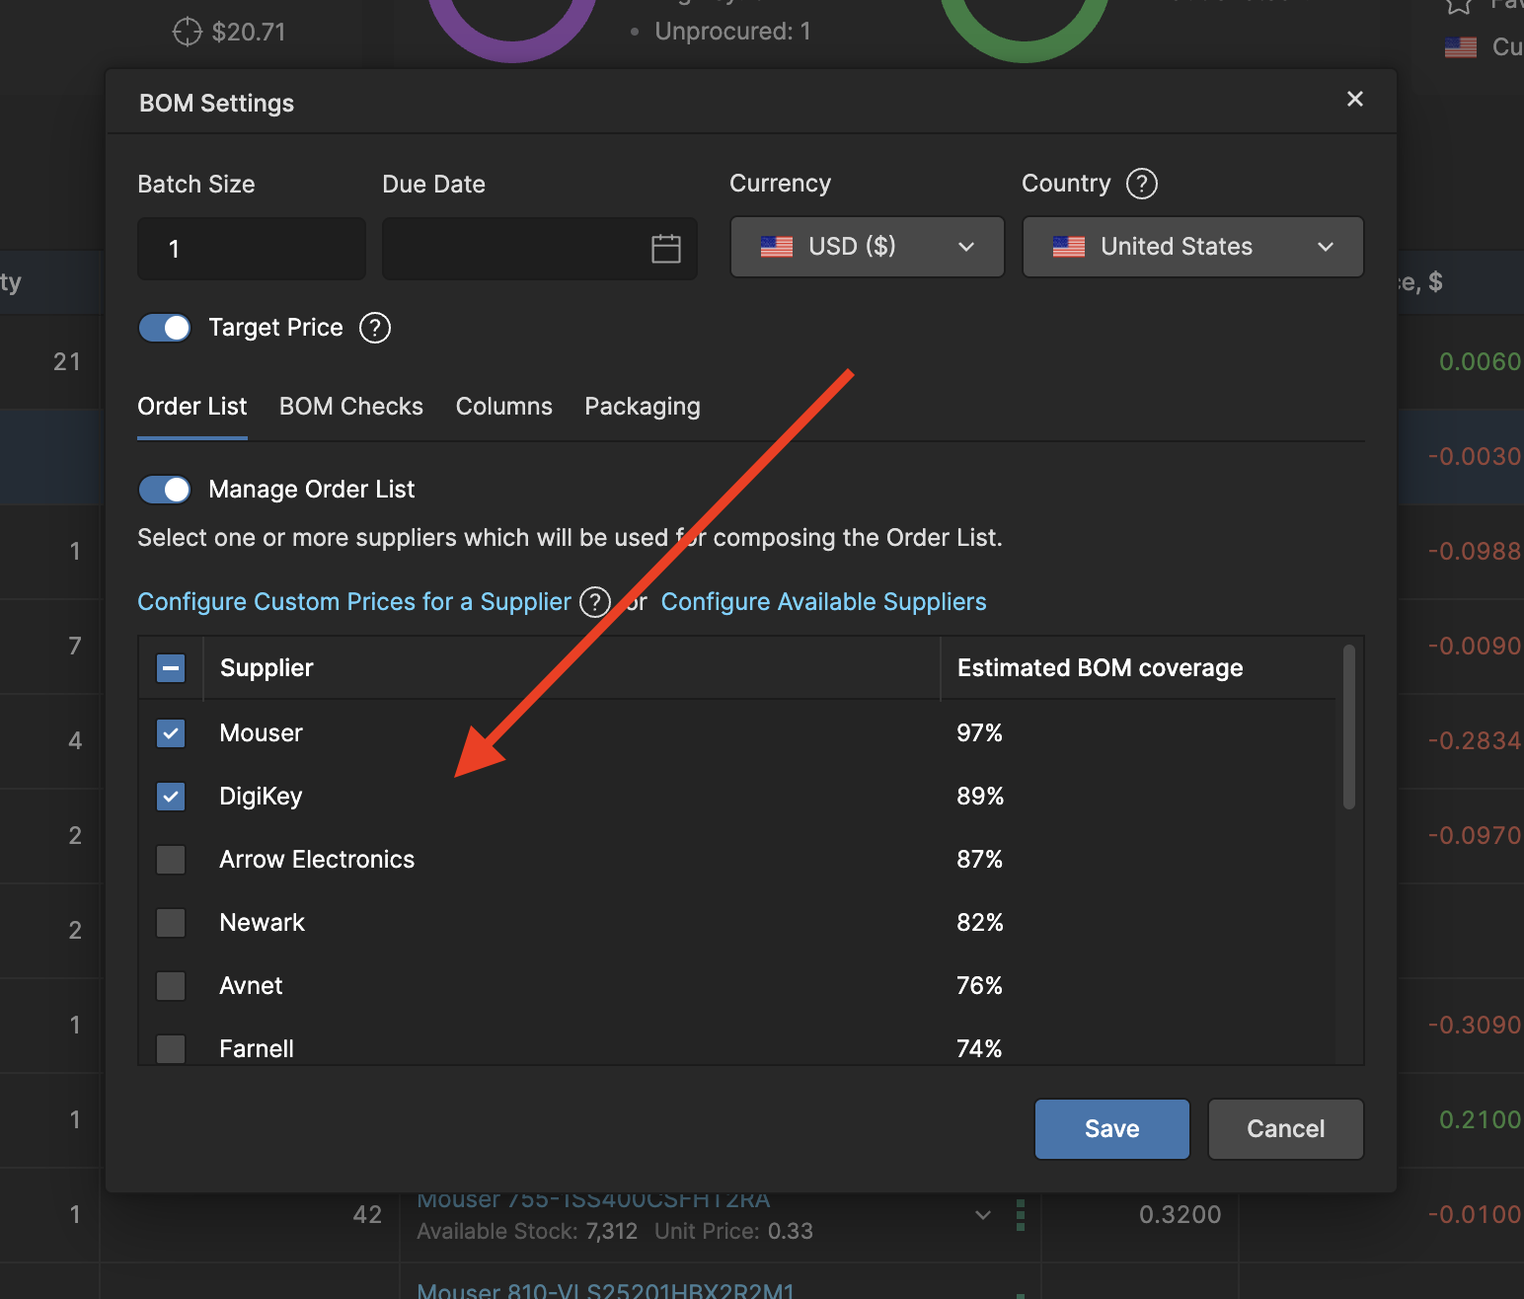This screenshot has height=1299, width=1524.
Task: Click the select-all suppliers header checkbox
Action: (x=171, y=668)
